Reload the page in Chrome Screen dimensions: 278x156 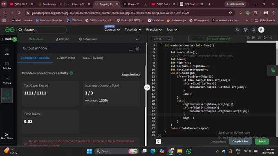19,13
